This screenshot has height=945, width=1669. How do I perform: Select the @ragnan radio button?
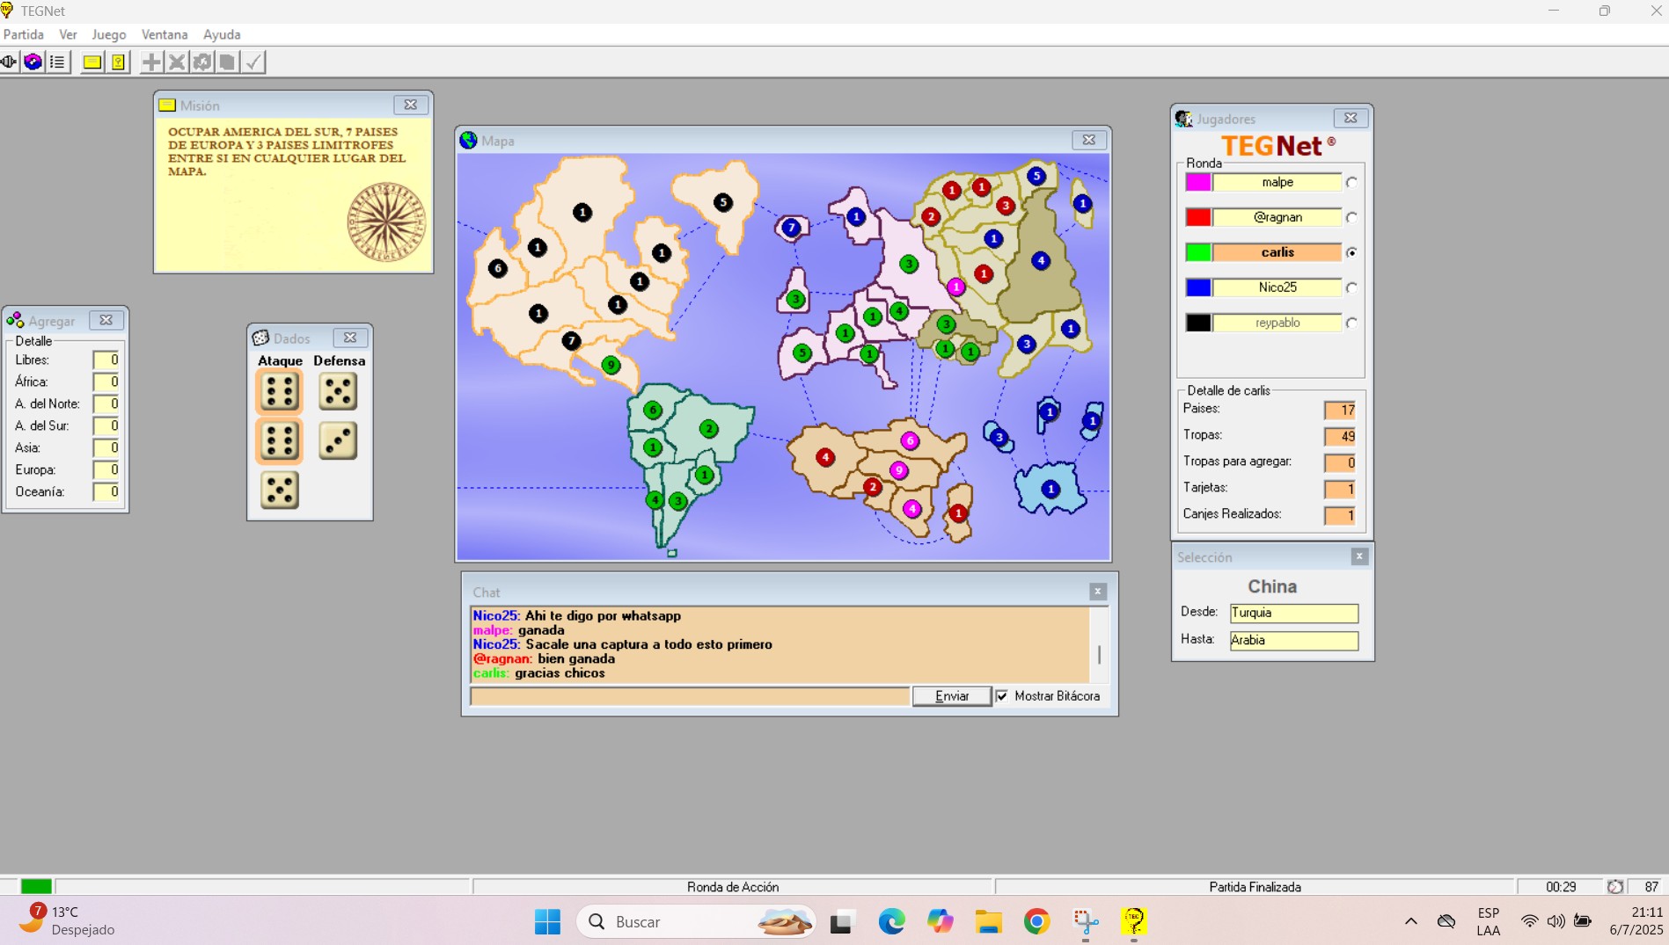click(1351, 218)
